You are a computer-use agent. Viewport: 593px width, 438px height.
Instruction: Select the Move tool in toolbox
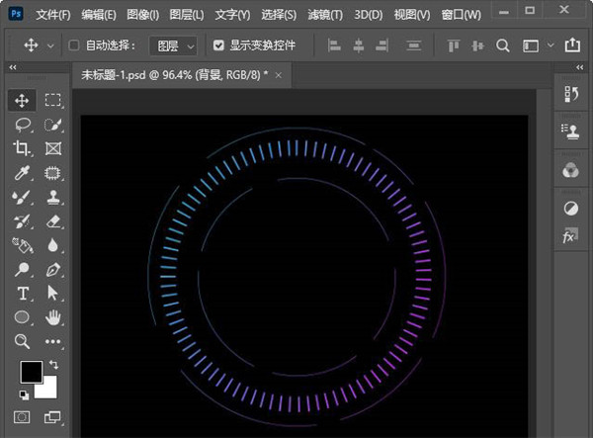tap(22, 101)
